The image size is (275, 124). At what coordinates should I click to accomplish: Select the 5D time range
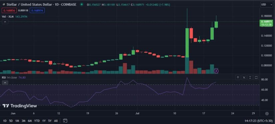(11, 121)
